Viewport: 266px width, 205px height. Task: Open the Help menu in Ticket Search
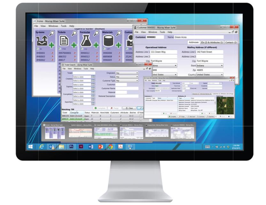tap(92, 69)
